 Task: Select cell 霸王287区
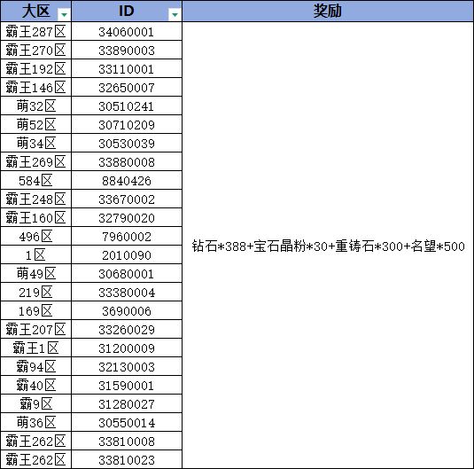[36, 31]
